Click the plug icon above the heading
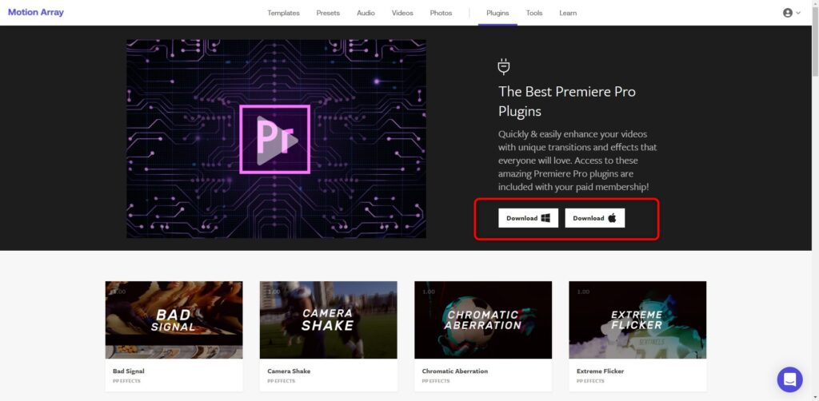Image resolution: width=819 pixels, height=401 pixels. click(x=504, y=67)
